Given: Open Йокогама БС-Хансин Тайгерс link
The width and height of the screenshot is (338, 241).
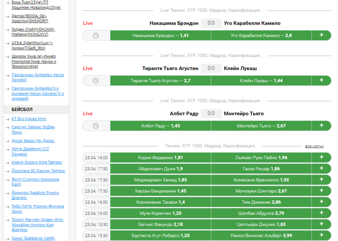Looking at the screenshot, I should [38, 171].
